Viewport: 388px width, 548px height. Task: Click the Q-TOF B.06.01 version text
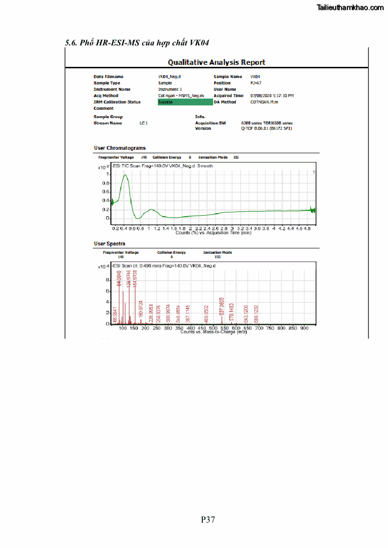pyautogui.click(x=266, y=128)
